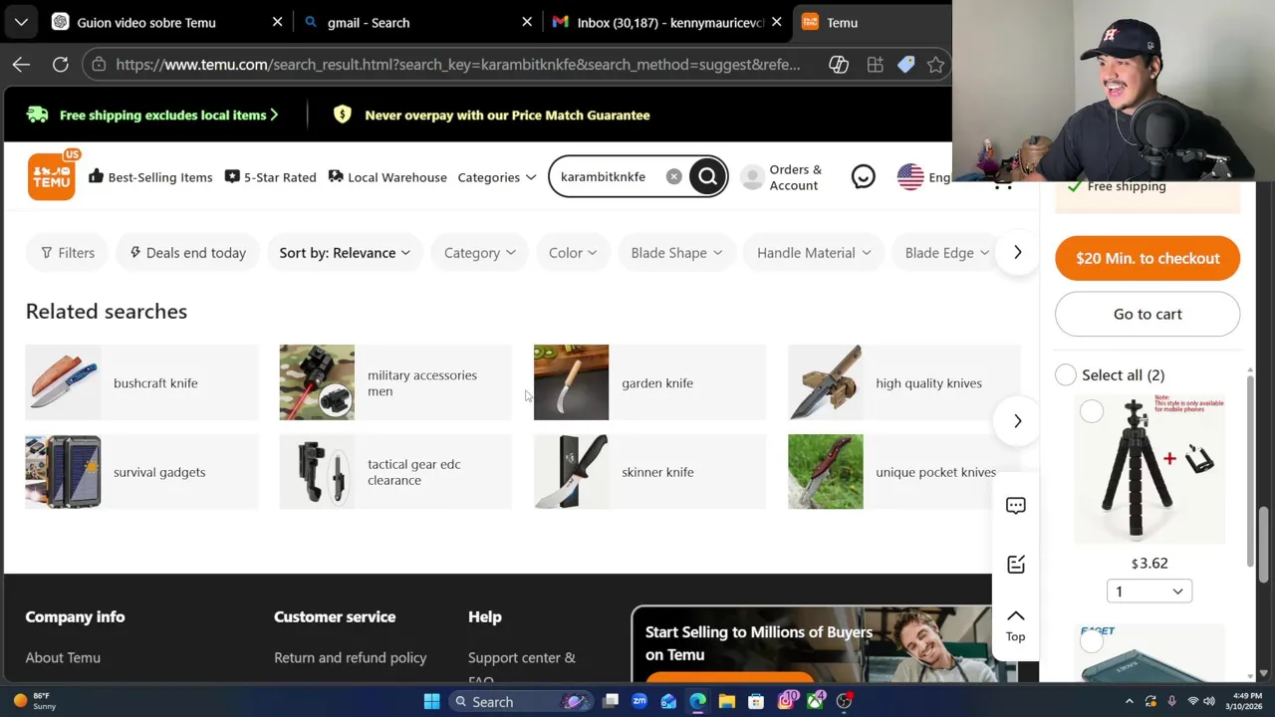Viewport: 1275px width, 717px height.
Task: Open Task View on the taskbar
Action: click(611, 701)
